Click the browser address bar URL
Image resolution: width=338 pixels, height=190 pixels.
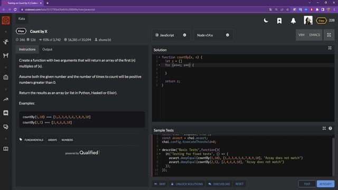pyautogui.click(x=60, y=9)
